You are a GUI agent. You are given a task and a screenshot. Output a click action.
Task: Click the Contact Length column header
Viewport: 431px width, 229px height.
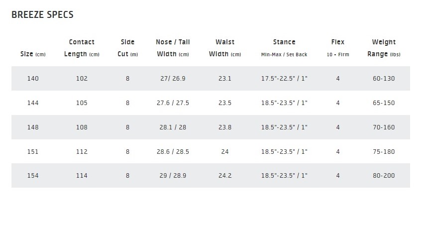coord(82,48)
